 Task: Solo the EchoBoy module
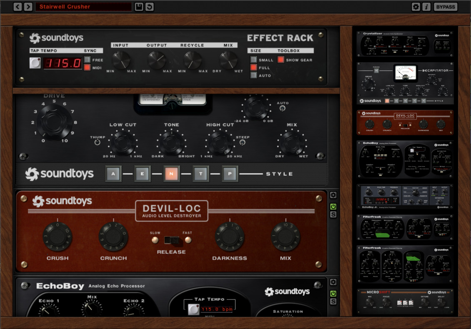pyautogui.click(x=333, y=302)
